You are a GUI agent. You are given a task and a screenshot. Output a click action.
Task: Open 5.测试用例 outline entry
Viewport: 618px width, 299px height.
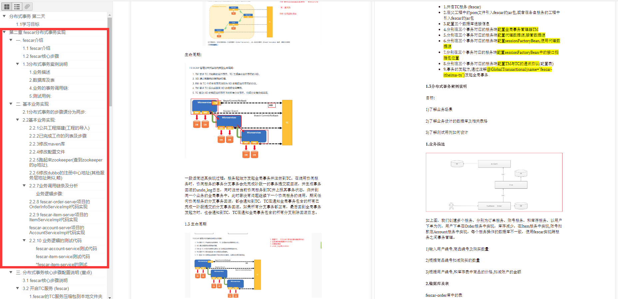point(40,96)
